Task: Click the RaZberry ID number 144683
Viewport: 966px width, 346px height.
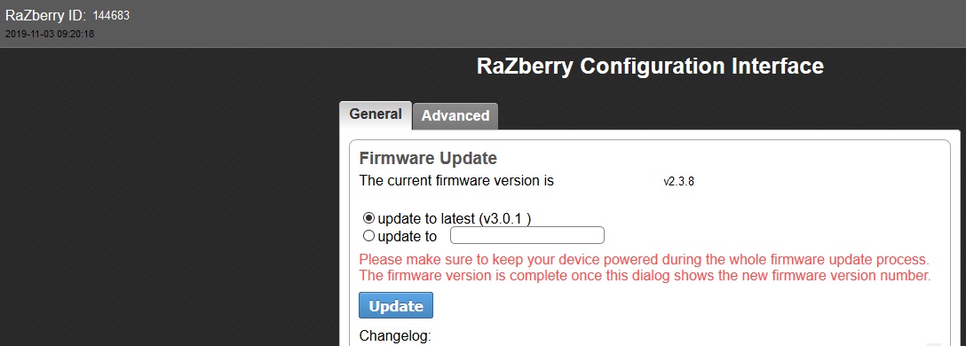Action: [x=111, y=16]
